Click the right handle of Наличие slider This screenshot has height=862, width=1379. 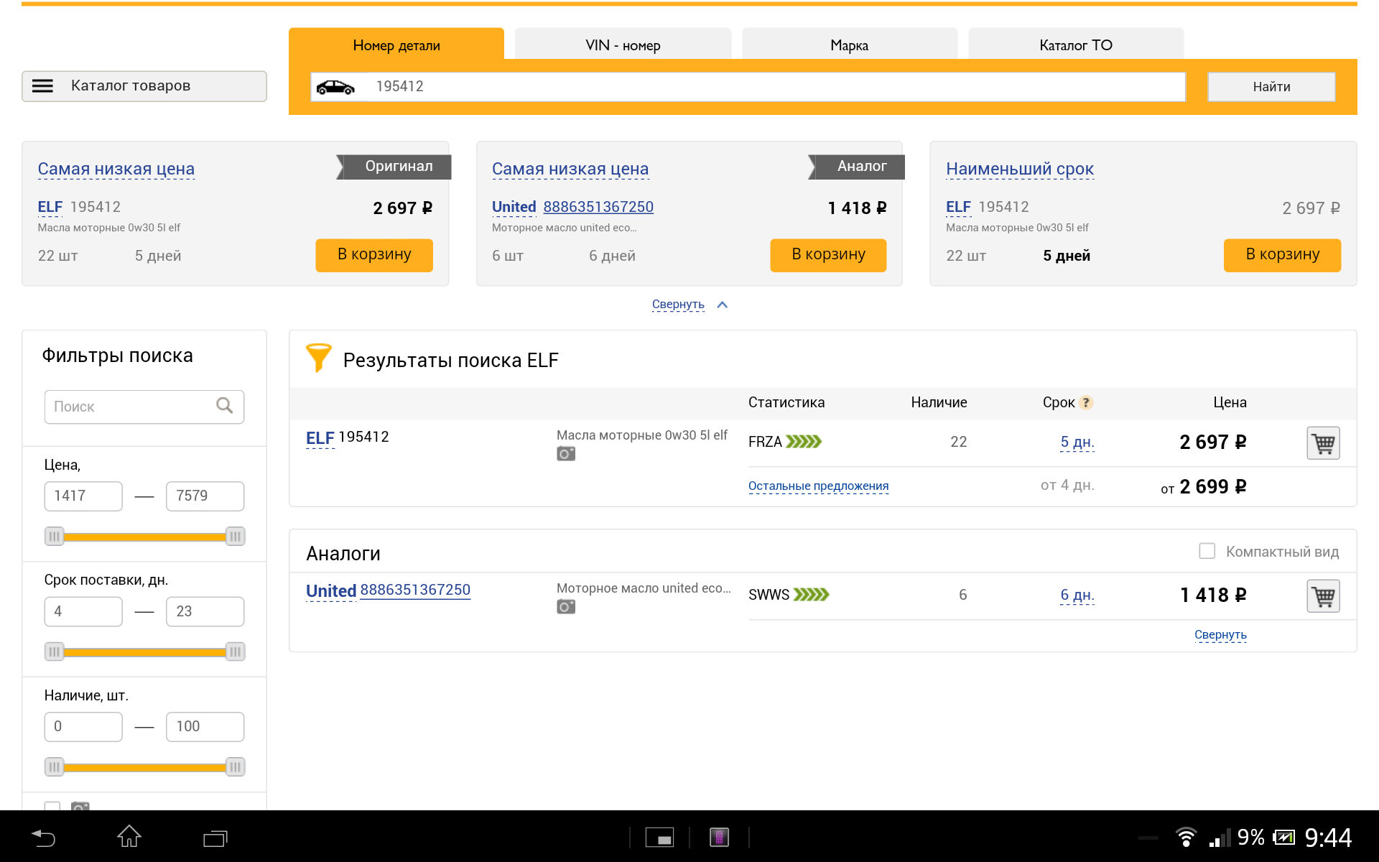[x=235, y=767]
